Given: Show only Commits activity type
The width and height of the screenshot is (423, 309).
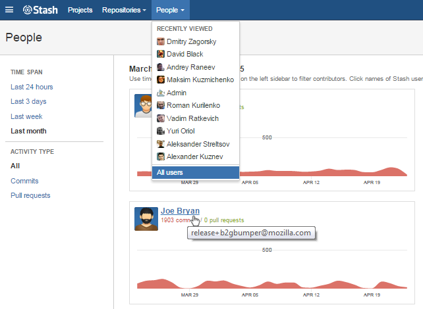Looking at the screenshot, I should (x=24, y=181).
